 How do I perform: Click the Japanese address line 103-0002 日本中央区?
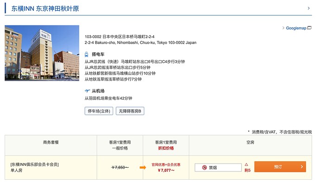pyautogui.click(x=120, y=37)
